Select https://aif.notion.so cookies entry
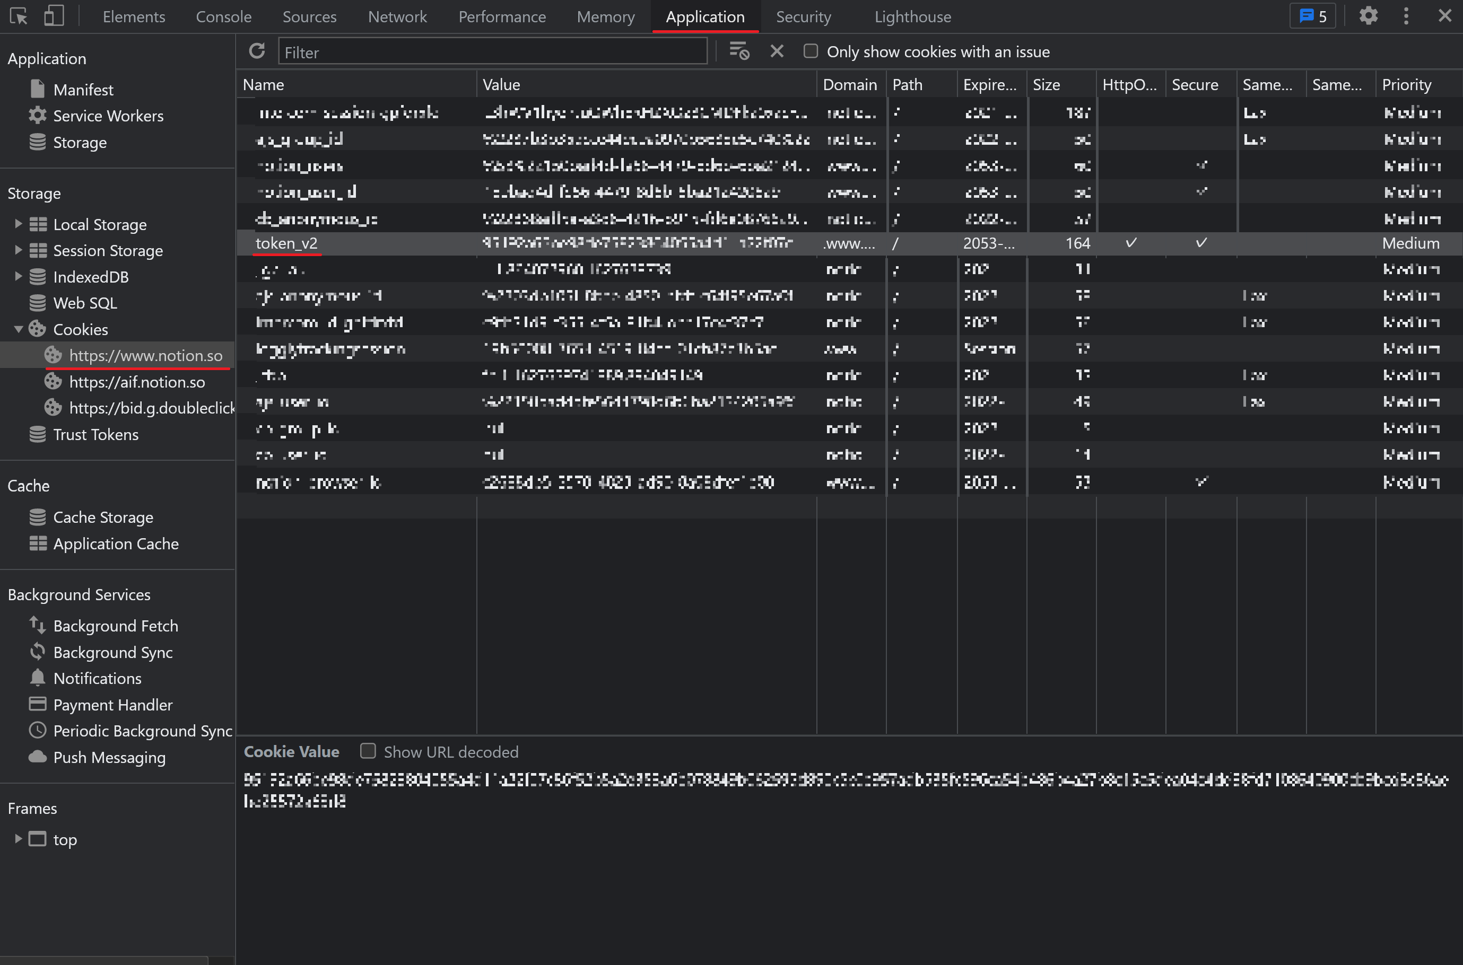Viewport: 1463px width, 965px height. click(x=137, y=382)
